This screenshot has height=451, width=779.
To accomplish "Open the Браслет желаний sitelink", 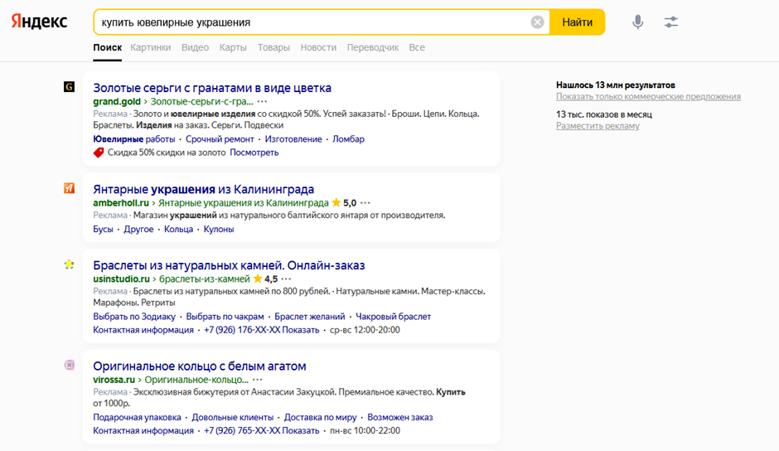I will click(309, 317).
